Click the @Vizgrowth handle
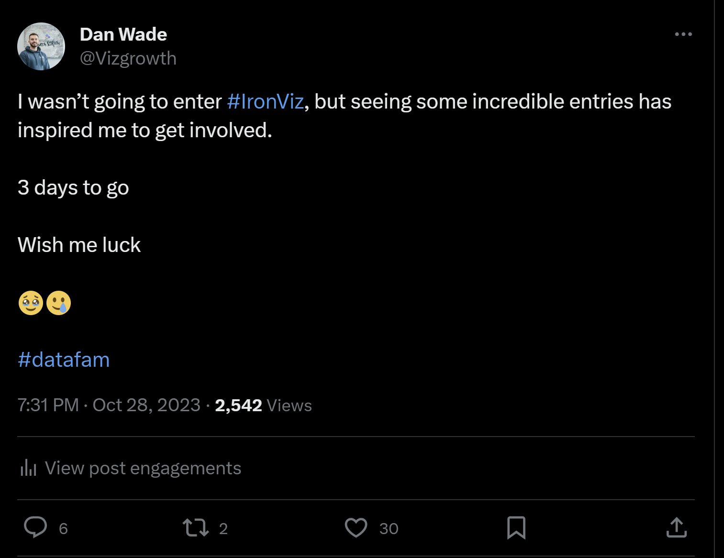 pos(128,58)
